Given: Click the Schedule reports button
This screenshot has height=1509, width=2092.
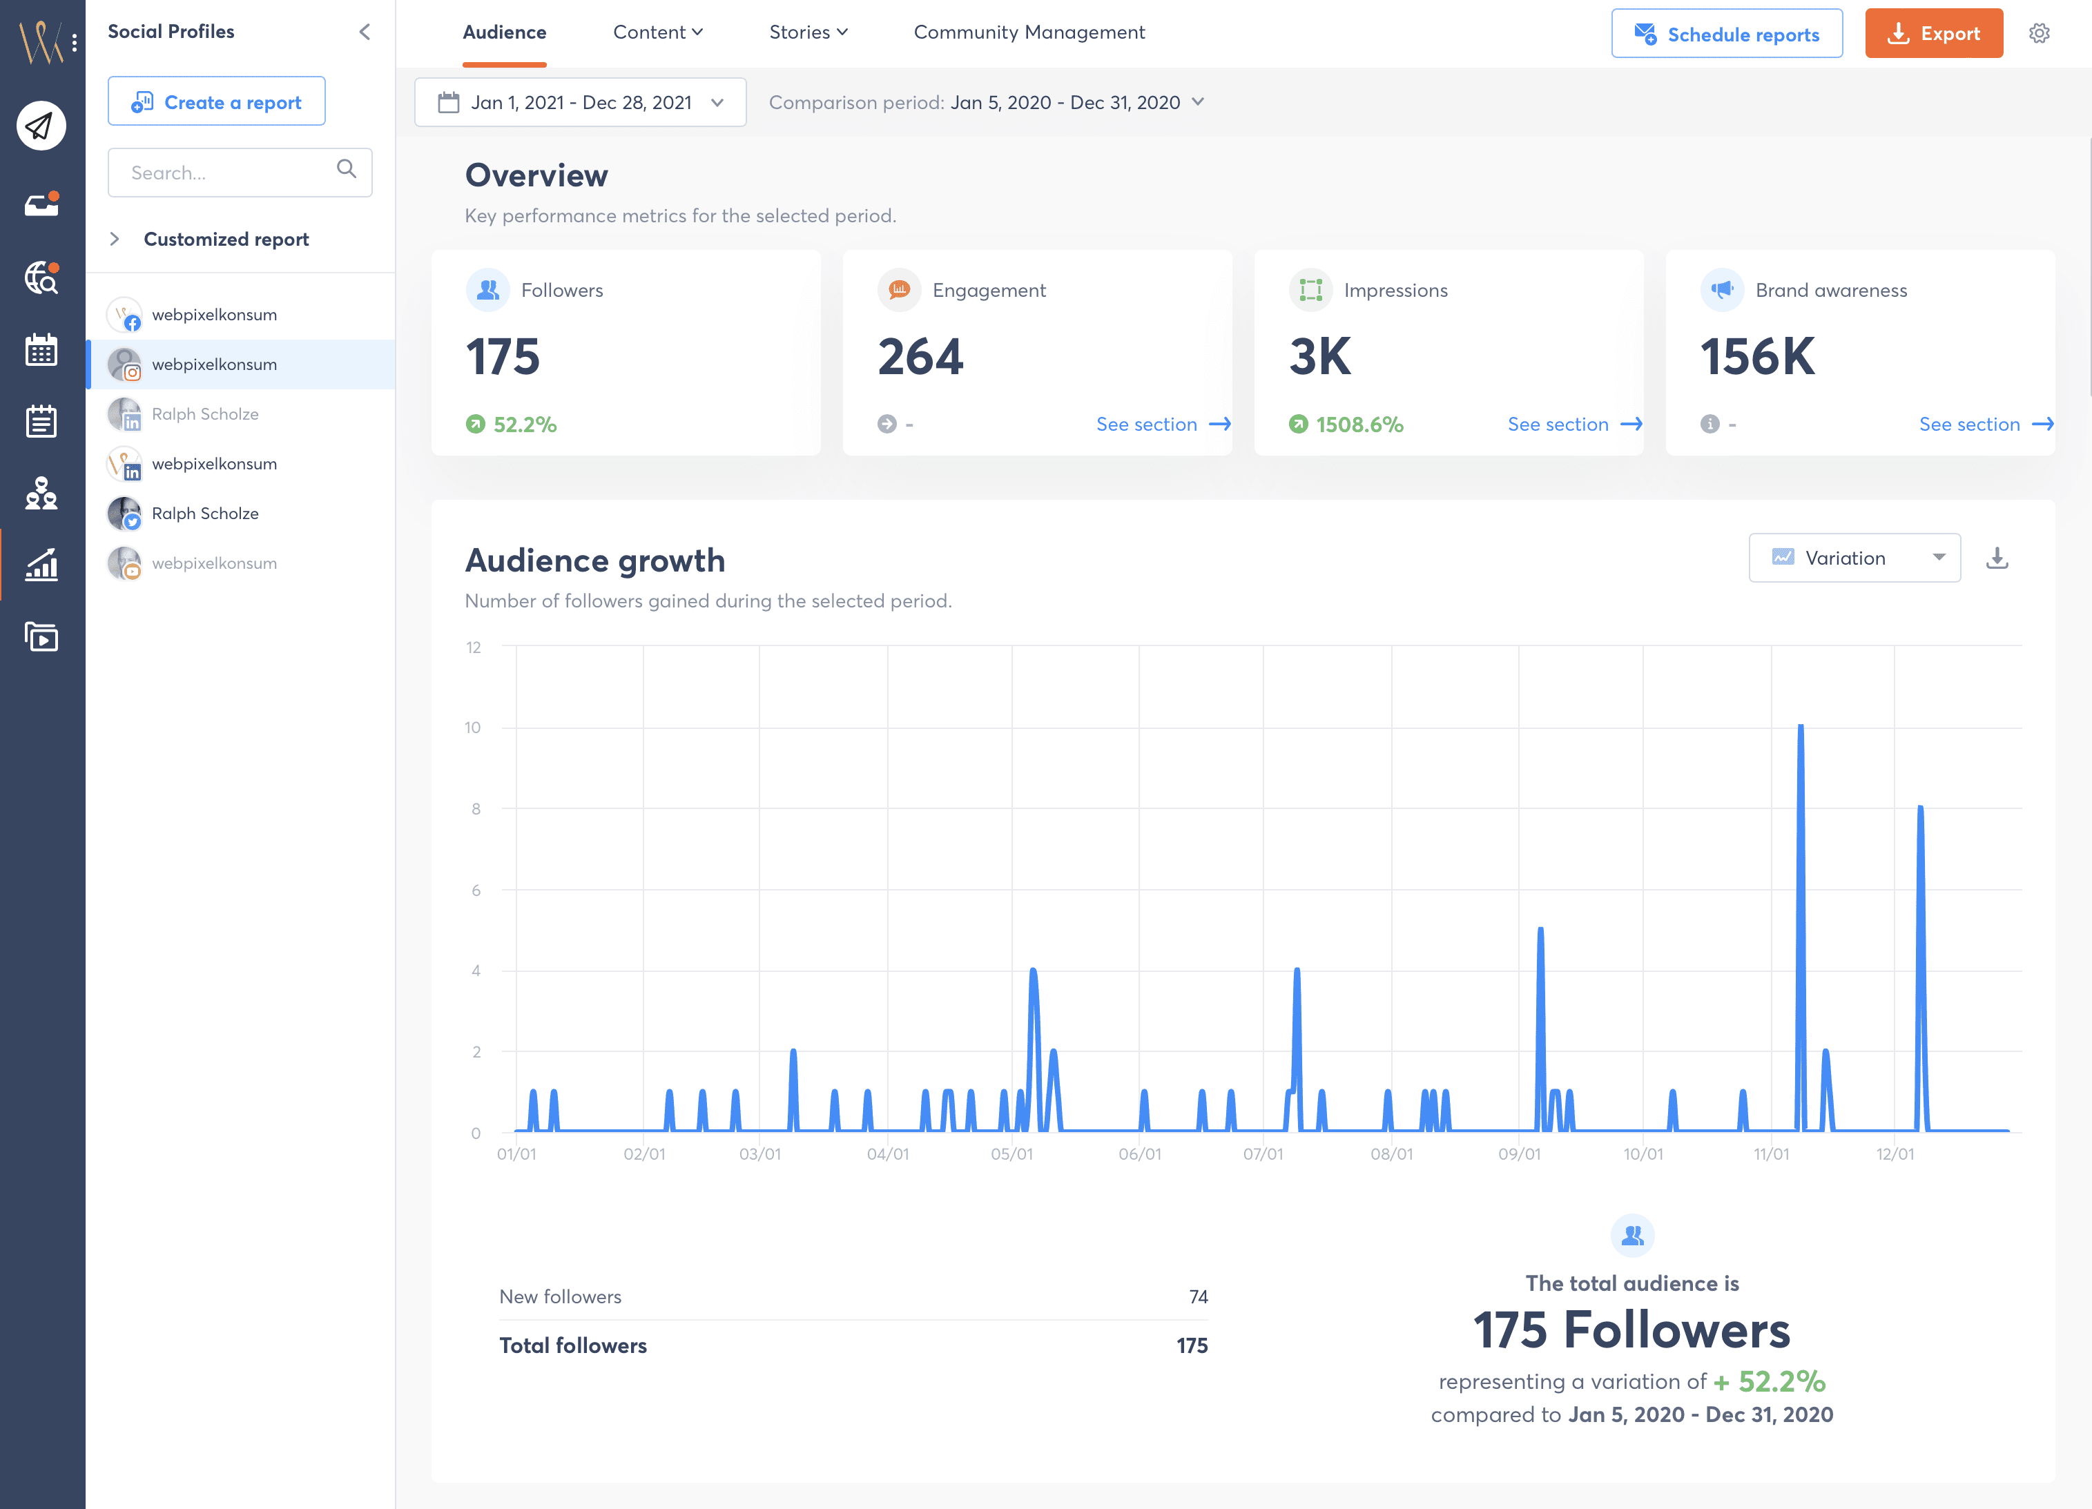Looking at the screenshot, I should pos(1726,34).
